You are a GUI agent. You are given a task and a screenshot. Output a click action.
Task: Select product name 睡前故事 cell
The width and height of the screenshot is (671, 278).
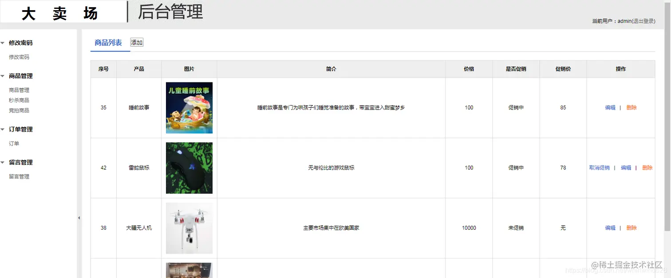coord(139,108)
